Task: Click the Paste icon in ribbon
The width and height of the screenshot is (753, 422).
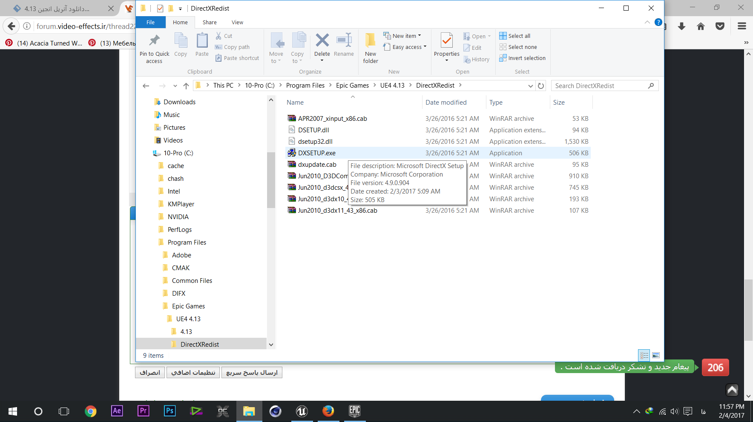Action: (x=202, y=40)
